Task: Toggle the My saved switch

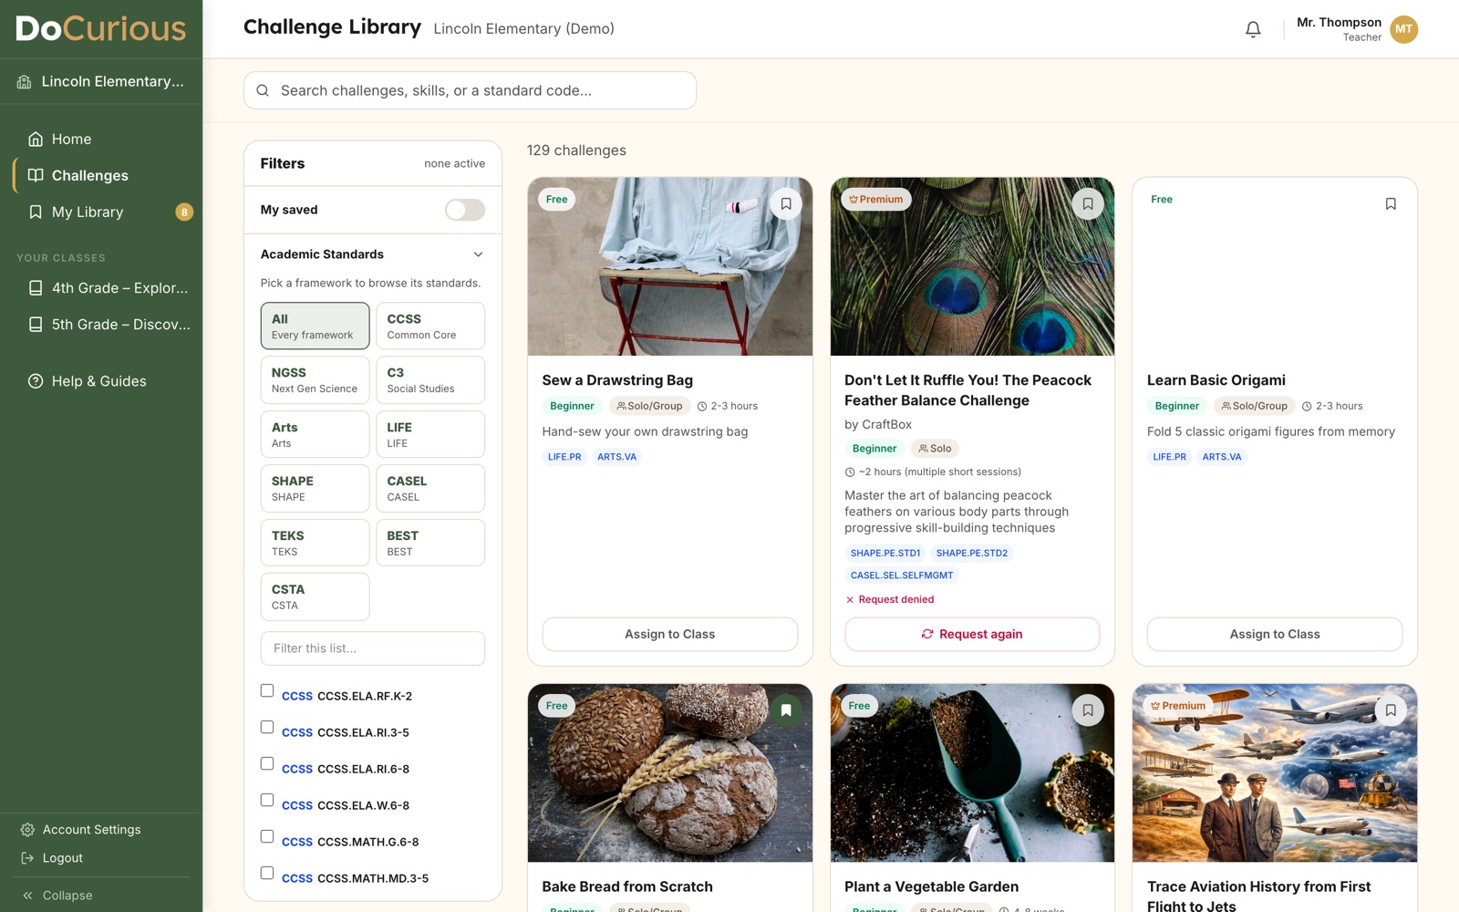Action: pos(465,210)
